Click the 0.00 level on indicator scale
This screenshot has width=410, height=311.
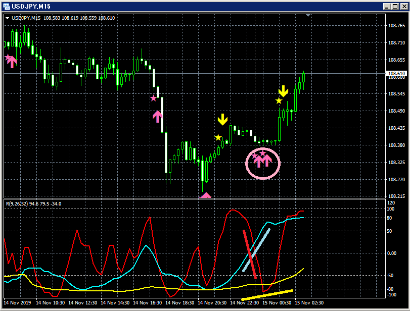(x=391, y=253)
